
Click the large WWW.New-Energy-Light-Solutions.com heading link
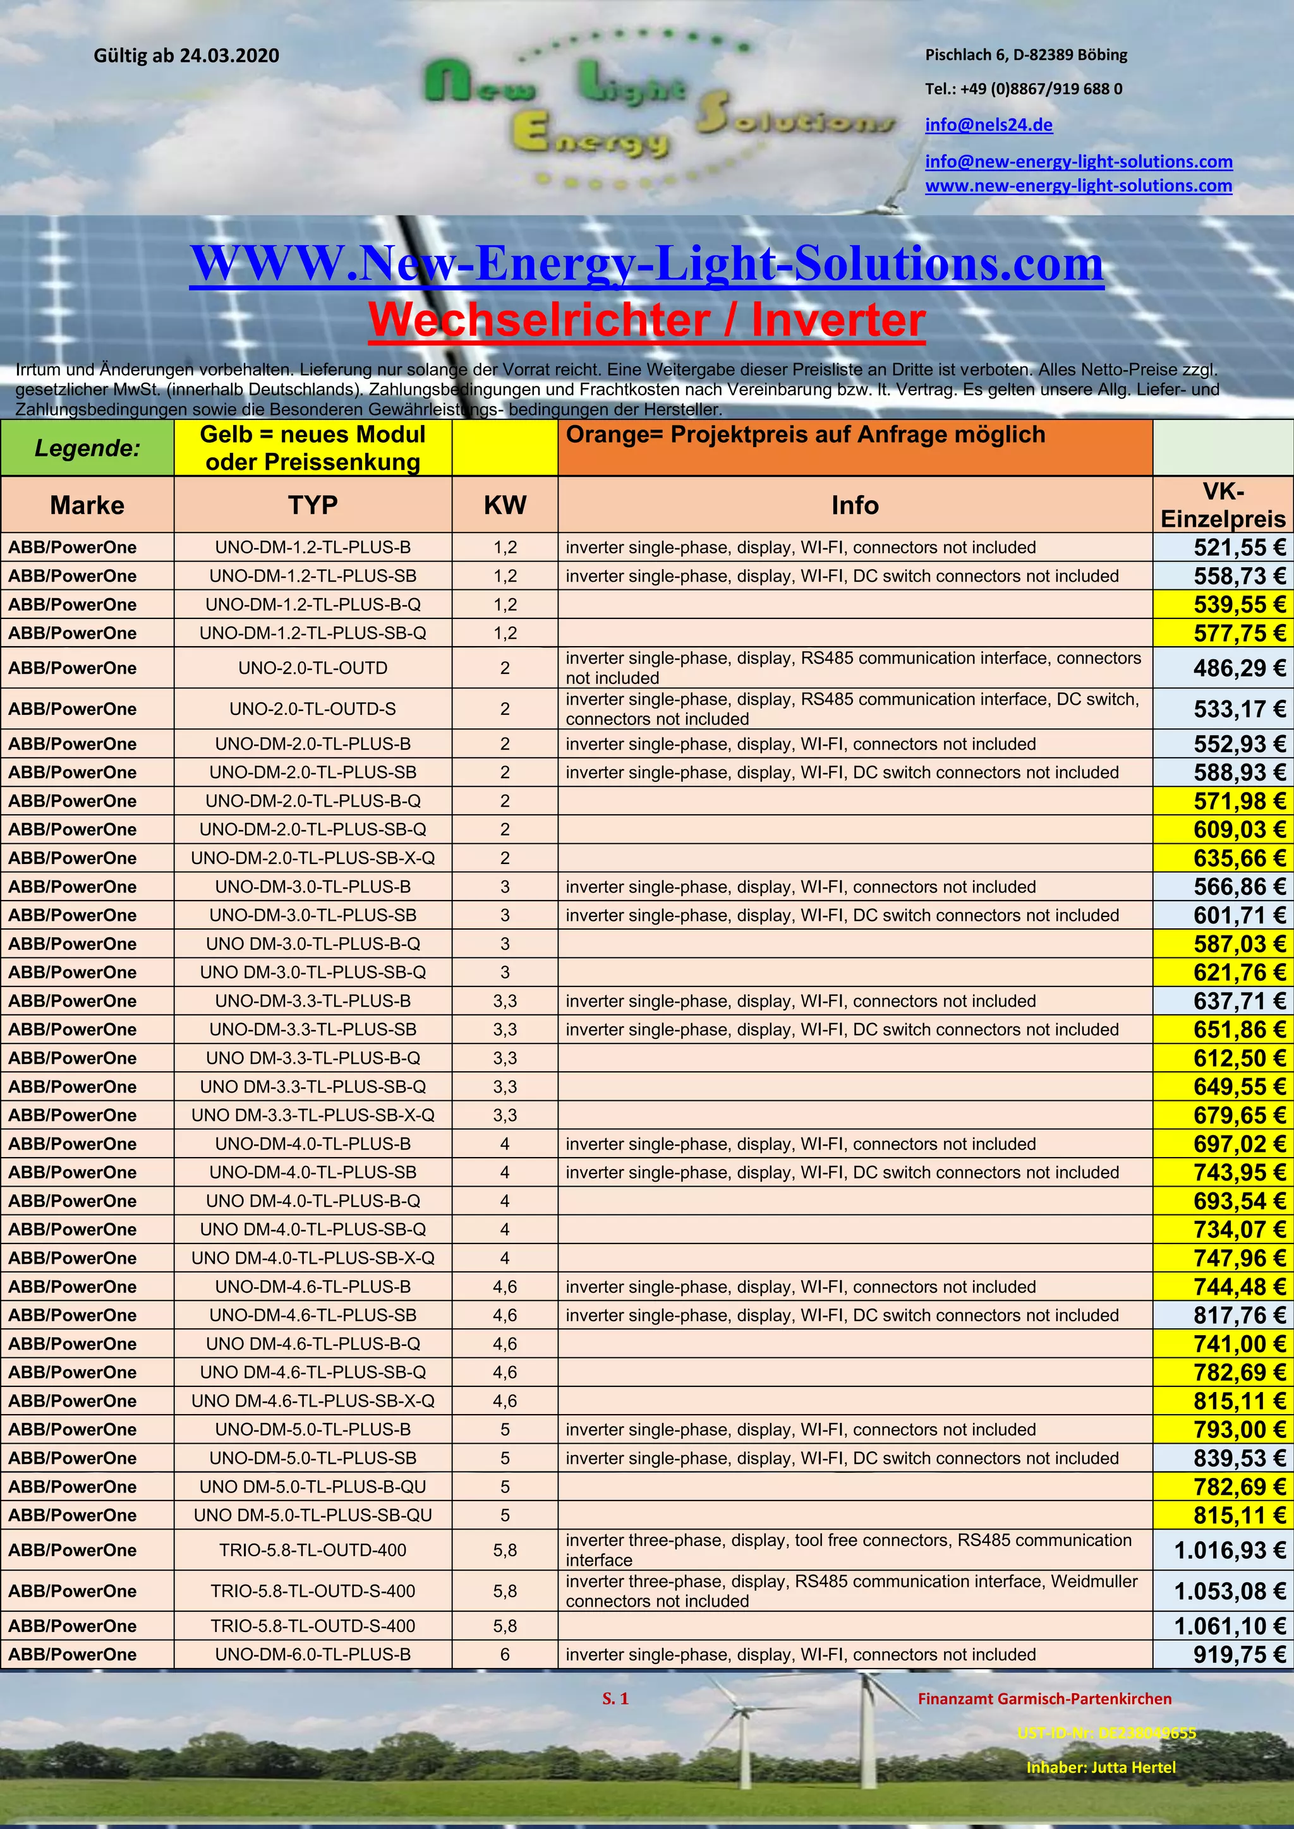point(646,263)
